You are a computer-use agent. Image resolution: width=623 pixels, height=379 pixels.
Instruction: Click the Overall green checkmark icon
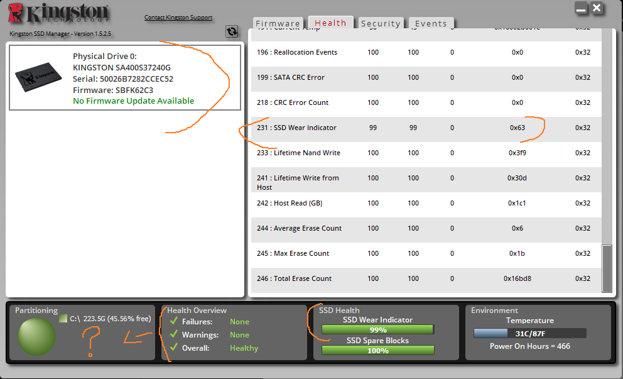(173, 347)
